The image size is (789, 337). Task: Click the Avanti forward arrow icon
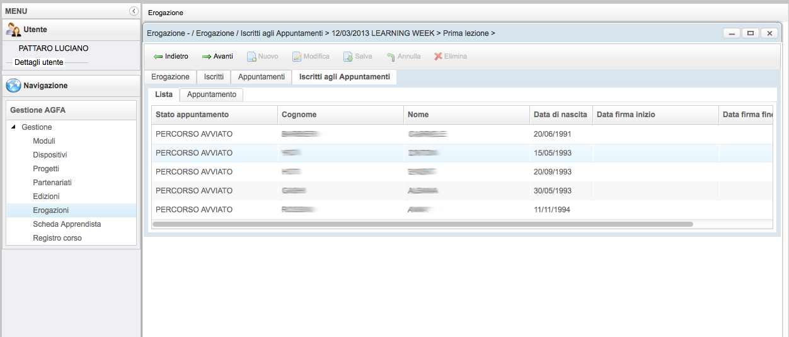click(x=207, y=57)
